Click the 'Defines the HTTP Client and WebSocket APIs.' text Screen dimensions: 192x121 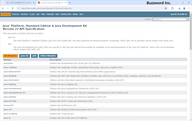coord(71,101)
